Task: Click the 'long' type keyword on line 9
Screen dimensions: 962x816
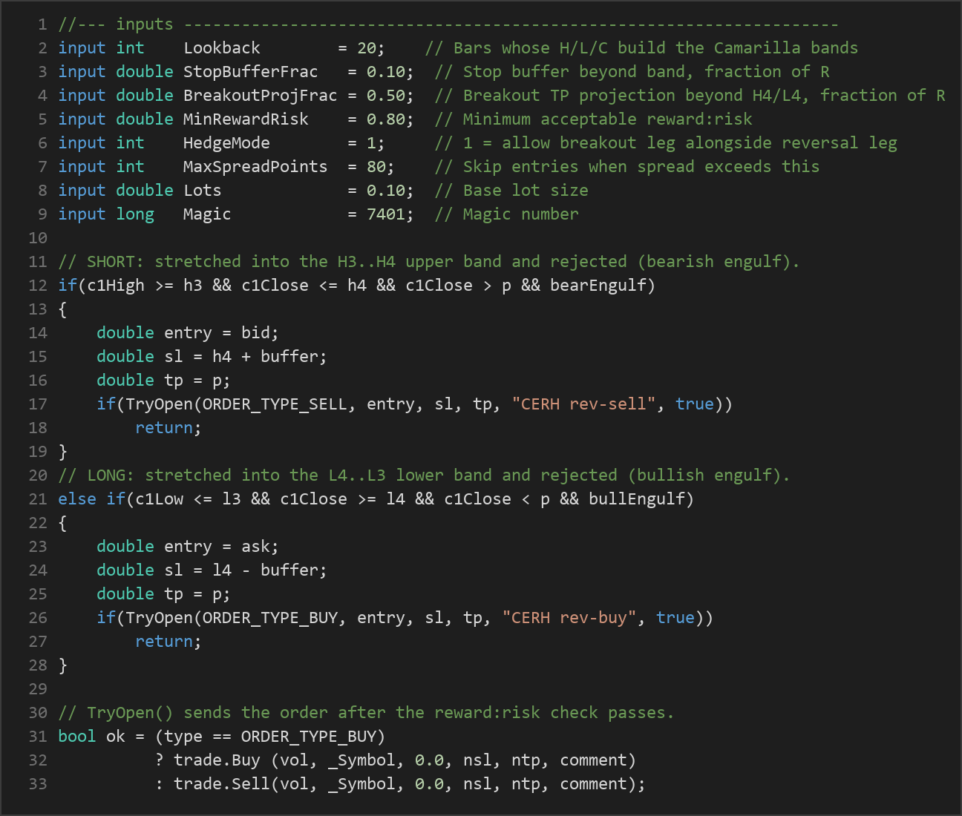Action: tap(135, 214)
